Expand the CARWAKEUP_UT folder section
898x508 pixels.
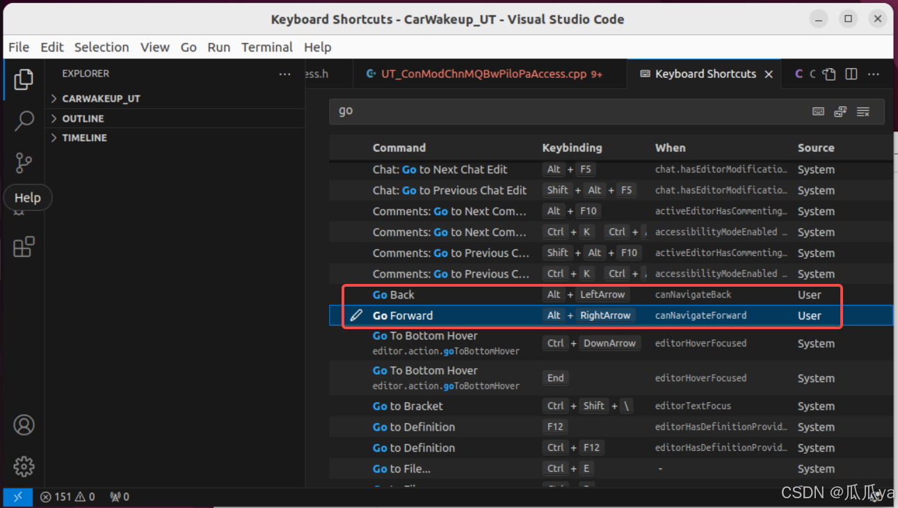pos(175,99)
